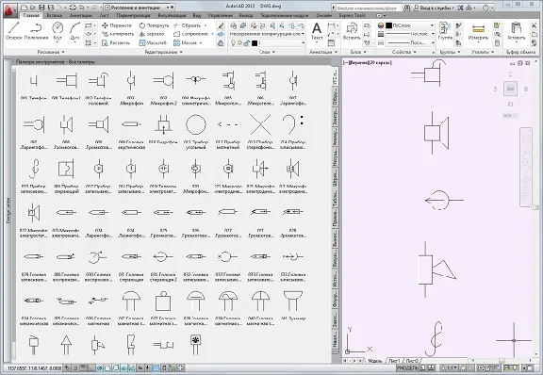This screenshot has width=543, height=375.
Task: Click the Массив array tool
Action: [186, 42]
